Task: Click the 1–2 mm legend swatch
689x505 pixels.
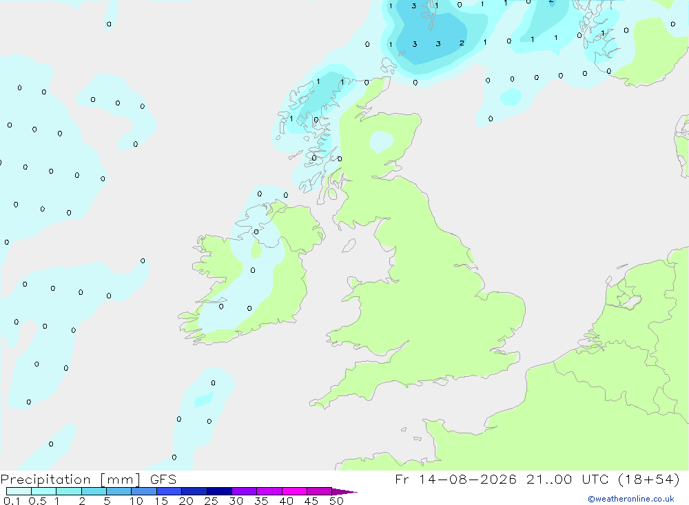Action: 68,491
